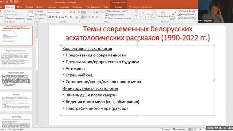Screen dimensions: 233x131
Task: Open the Слайд-шоу tab
Action: [x=77, y=7]
